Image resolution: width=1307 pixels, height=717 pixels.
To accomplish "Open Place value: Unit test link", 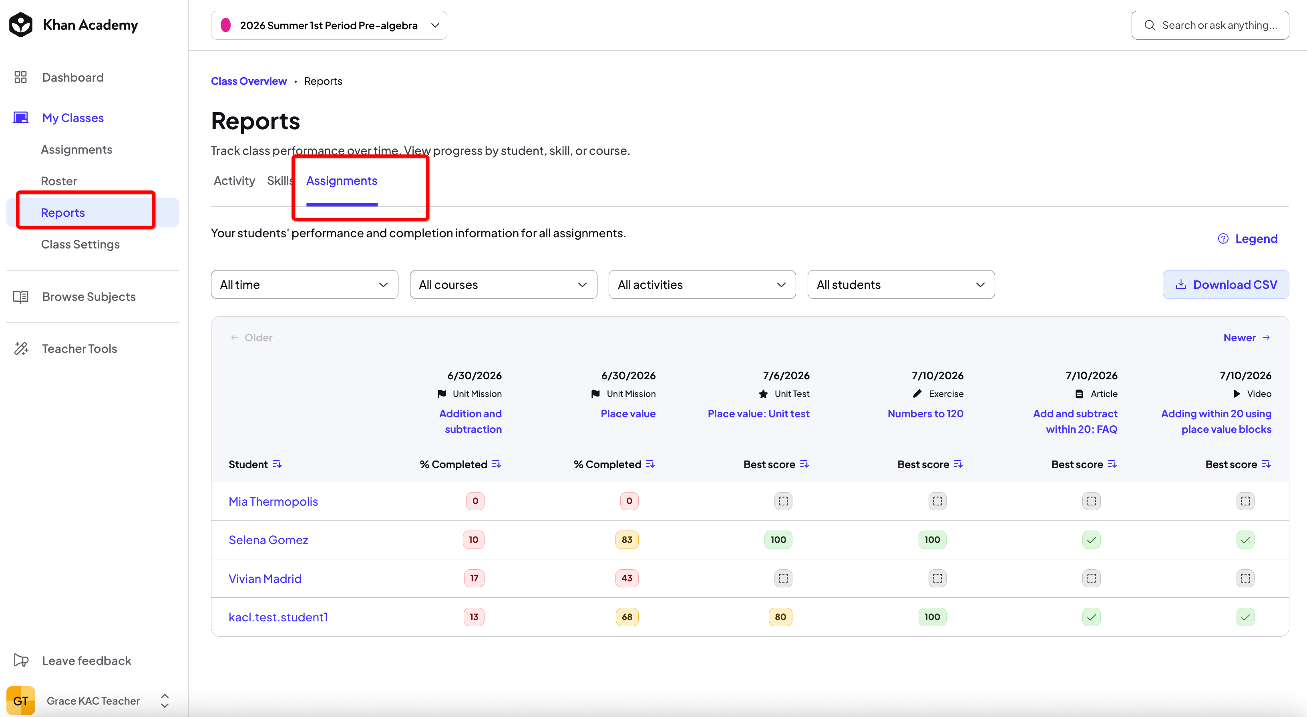I will pyautogui.click(x=758, y=414).
